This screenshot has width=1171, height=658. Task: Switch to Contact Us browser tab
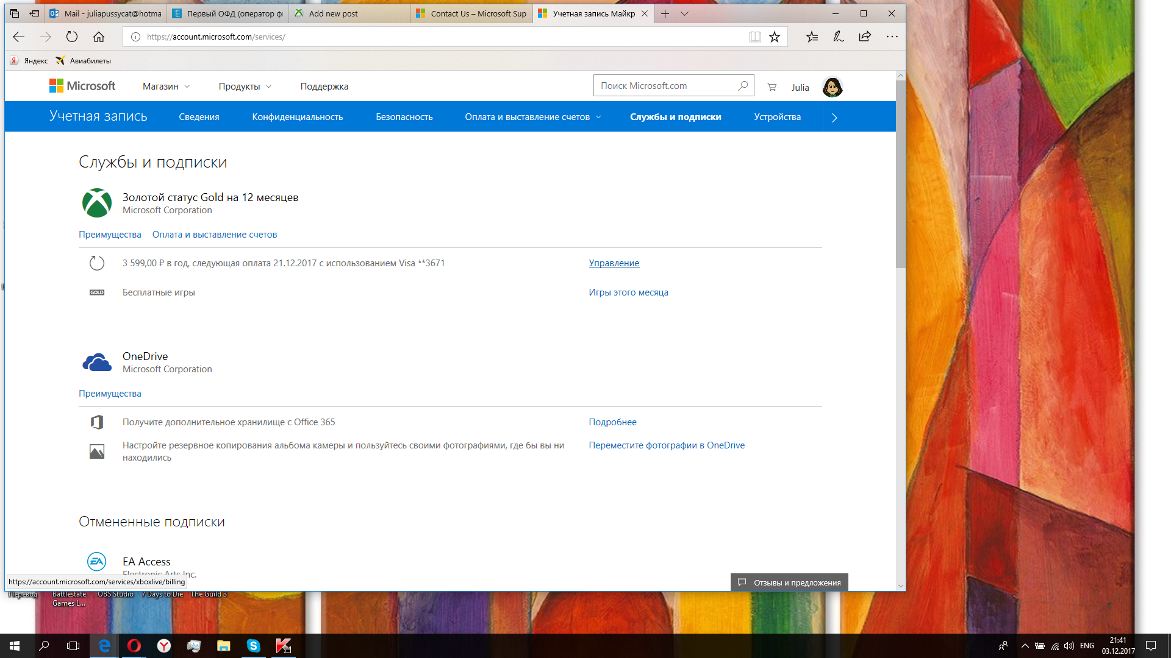pyautogui.click(x=471, y=13)
